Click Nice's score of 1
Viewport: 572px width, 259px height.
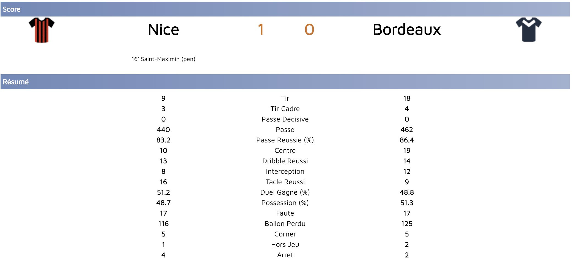click(261, 30)
